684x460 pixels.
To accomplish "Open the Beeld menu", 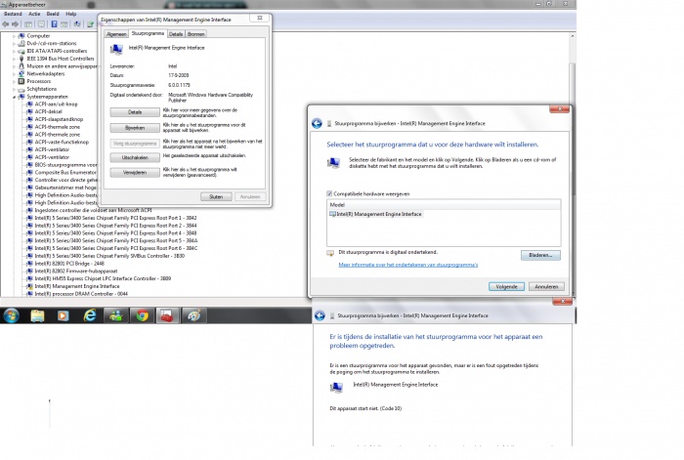I will point(53,14).
